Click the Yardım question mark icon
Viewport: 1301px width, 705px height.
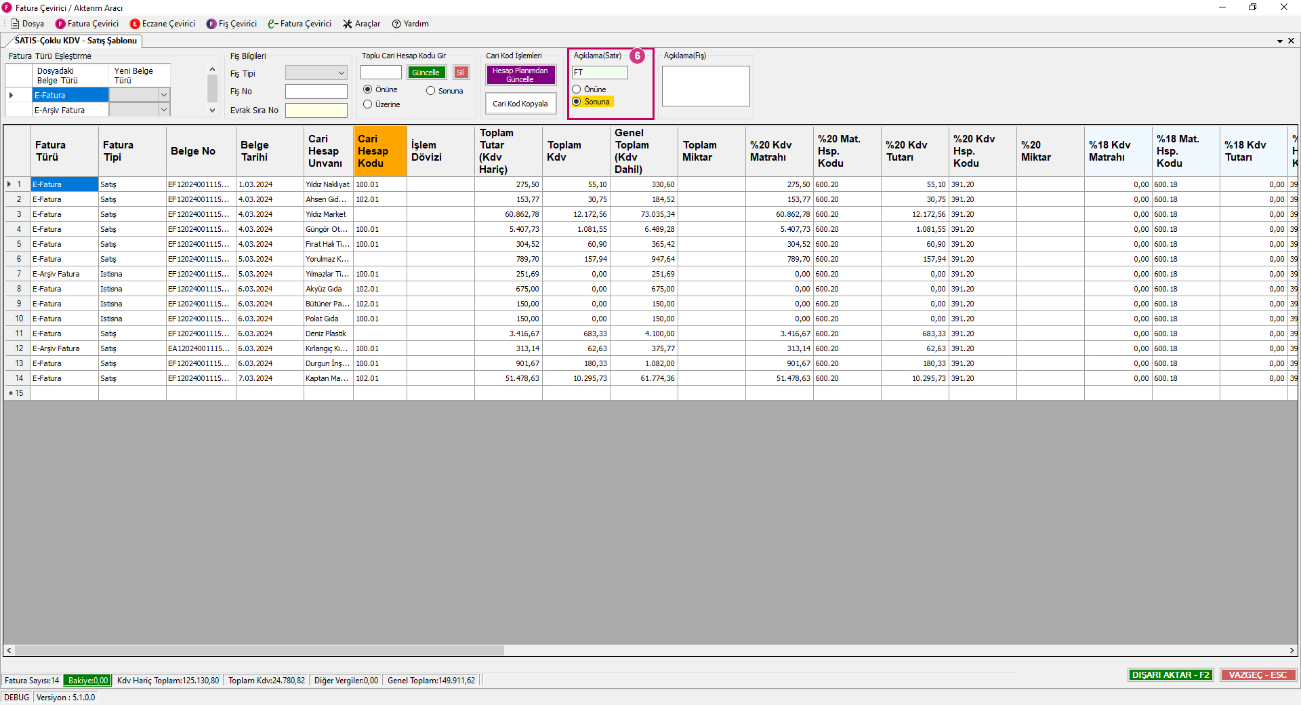coord(397,24)
